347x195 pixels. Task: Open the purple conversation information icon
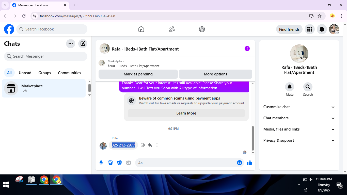point(247,48)
